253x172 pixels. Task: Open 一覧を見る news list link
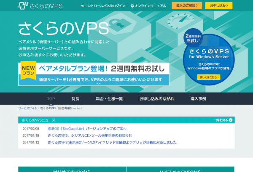(221, 120)
